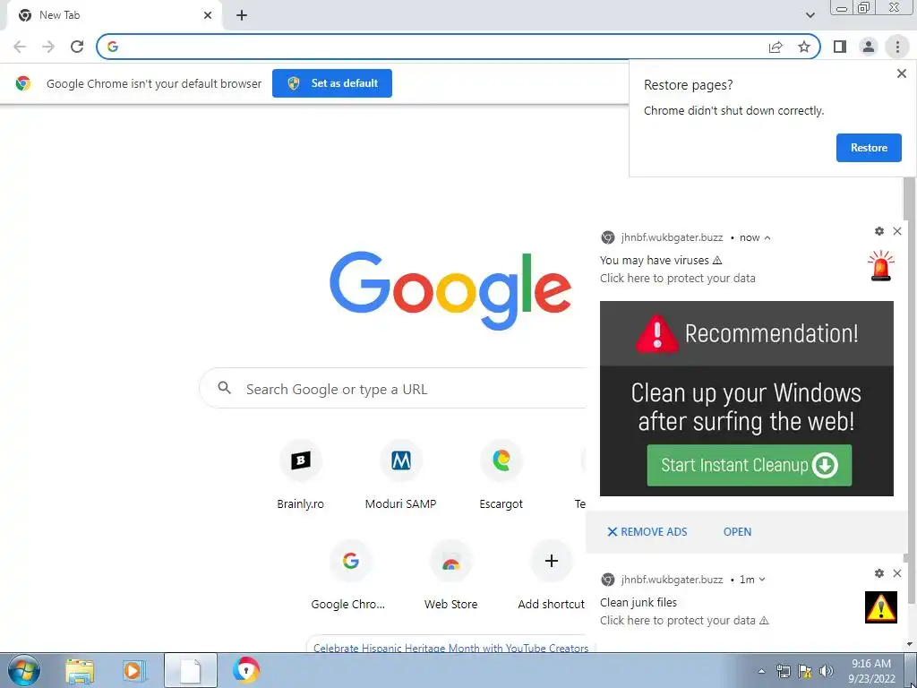This screenshot has height=688, width=917.
Task: Open the profile avatar icon
Action: 869,47
